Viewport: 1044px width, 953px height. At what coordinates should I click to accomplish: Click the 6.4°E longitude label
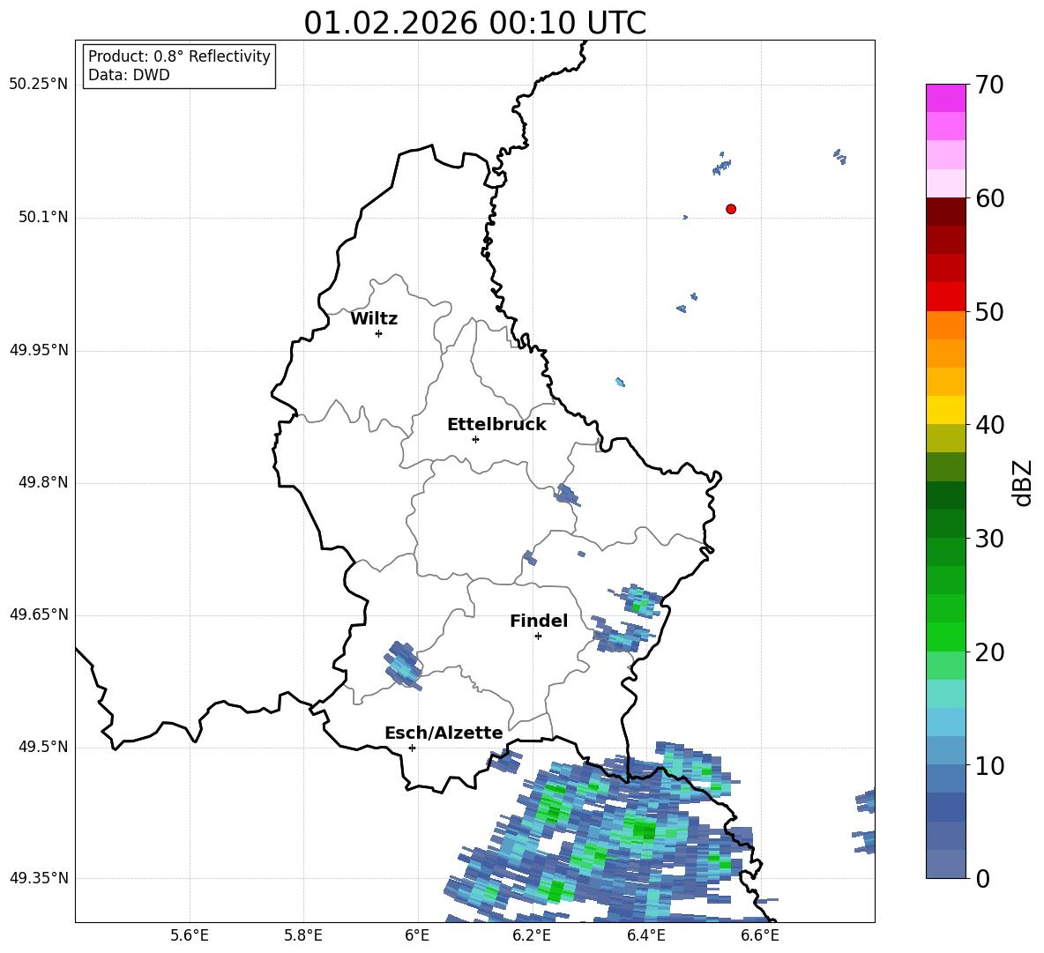coord(645,935)
